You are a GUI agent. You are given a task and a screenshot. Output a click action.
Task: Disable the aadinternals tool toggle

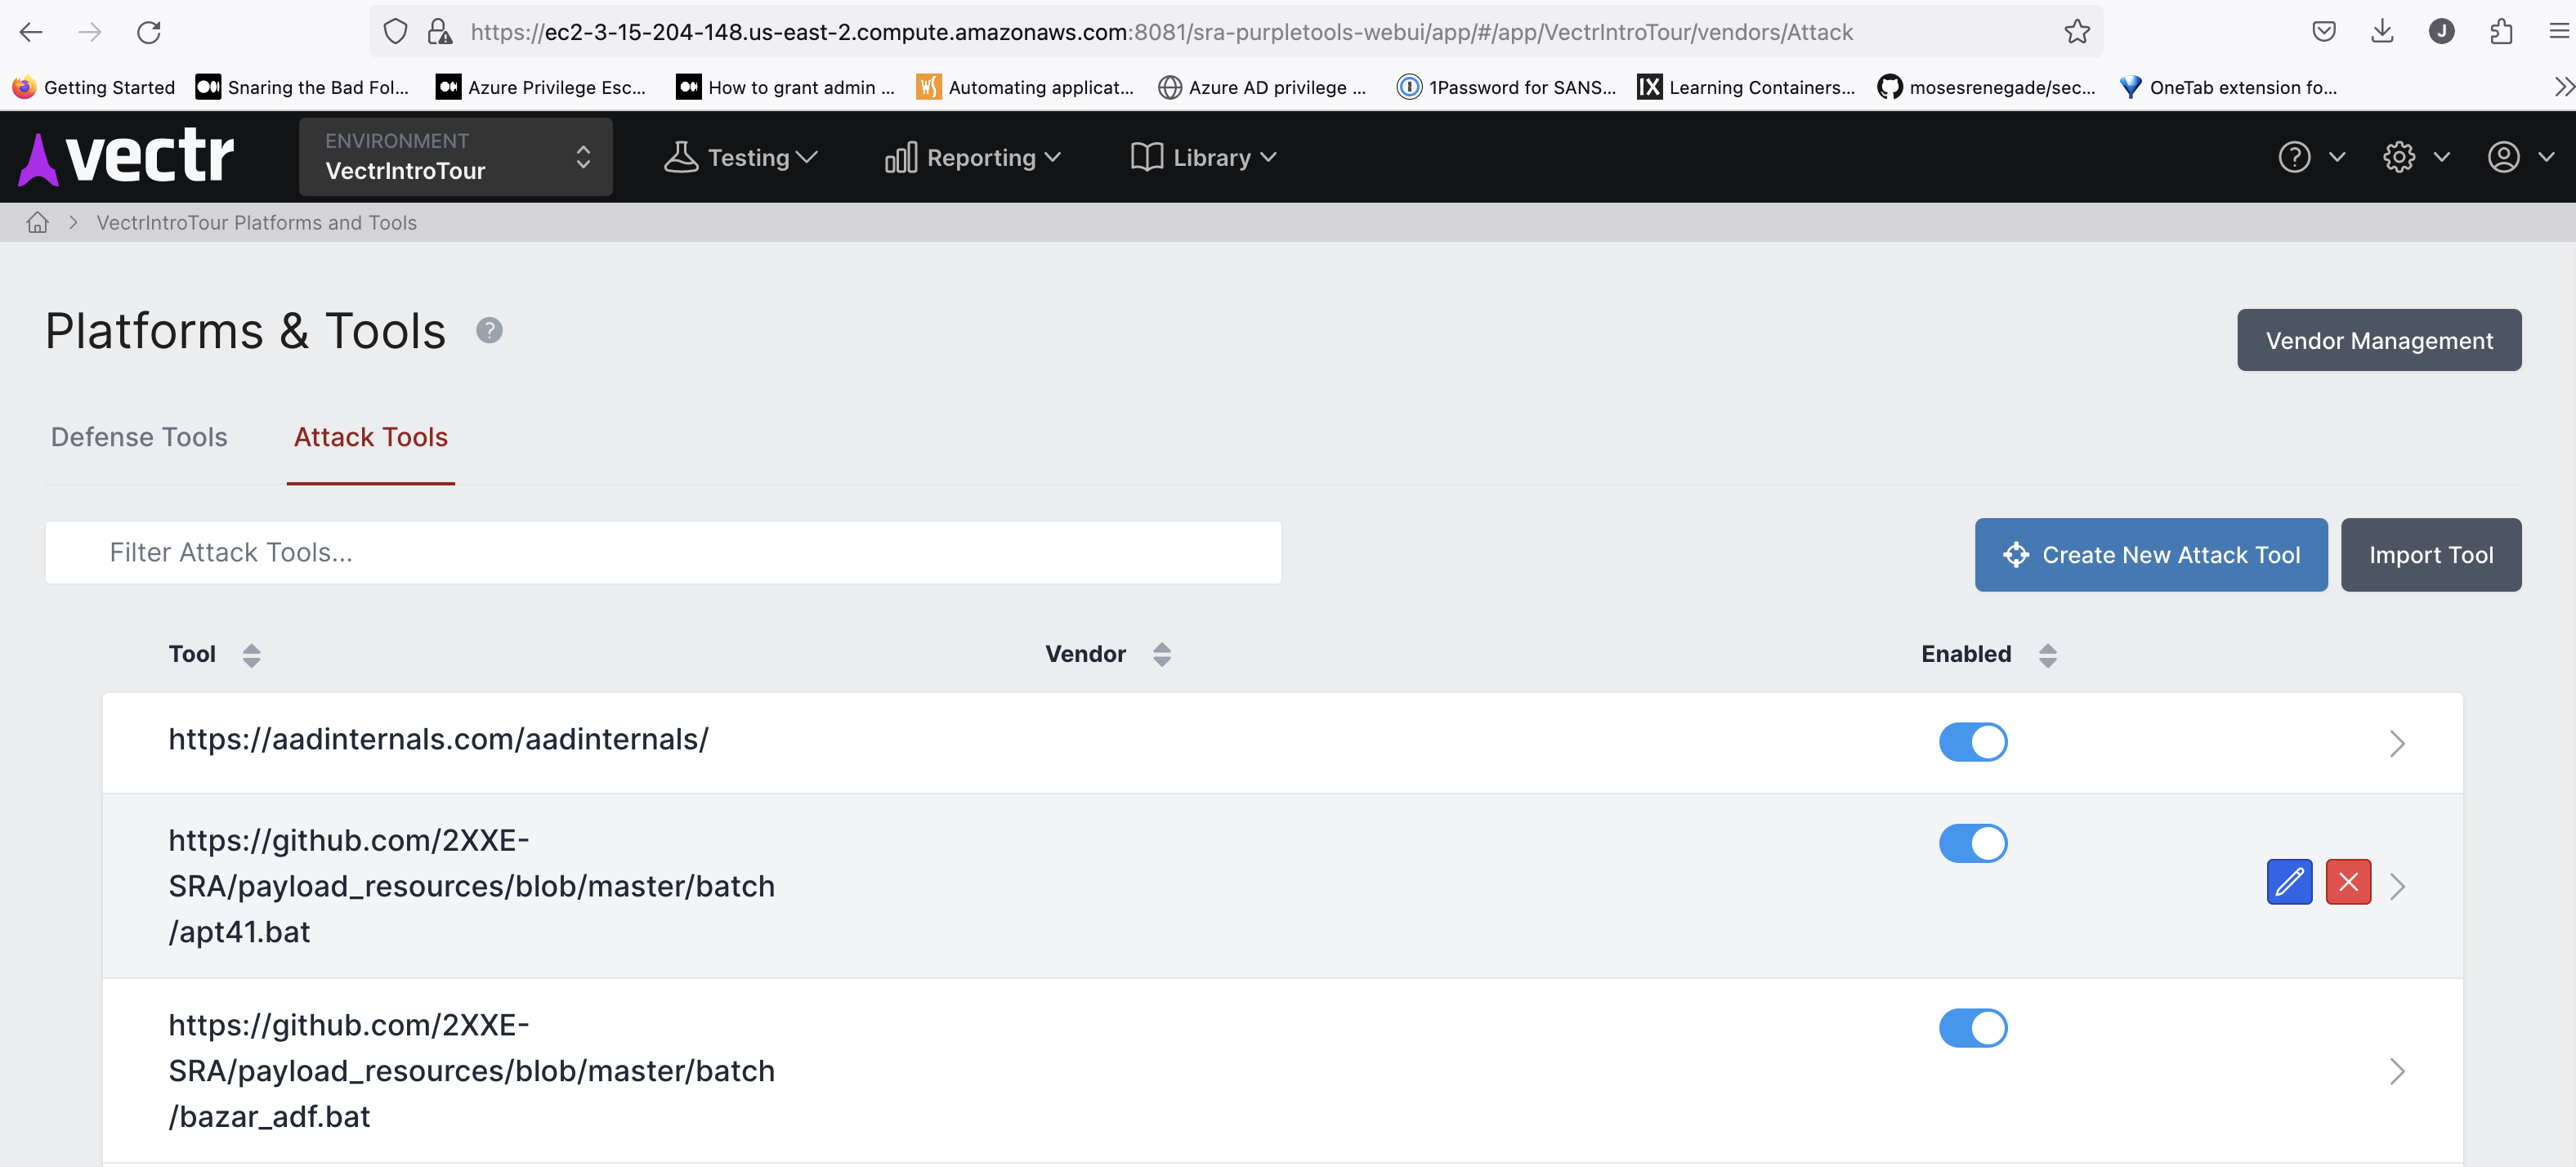(x=1972, y=742)
